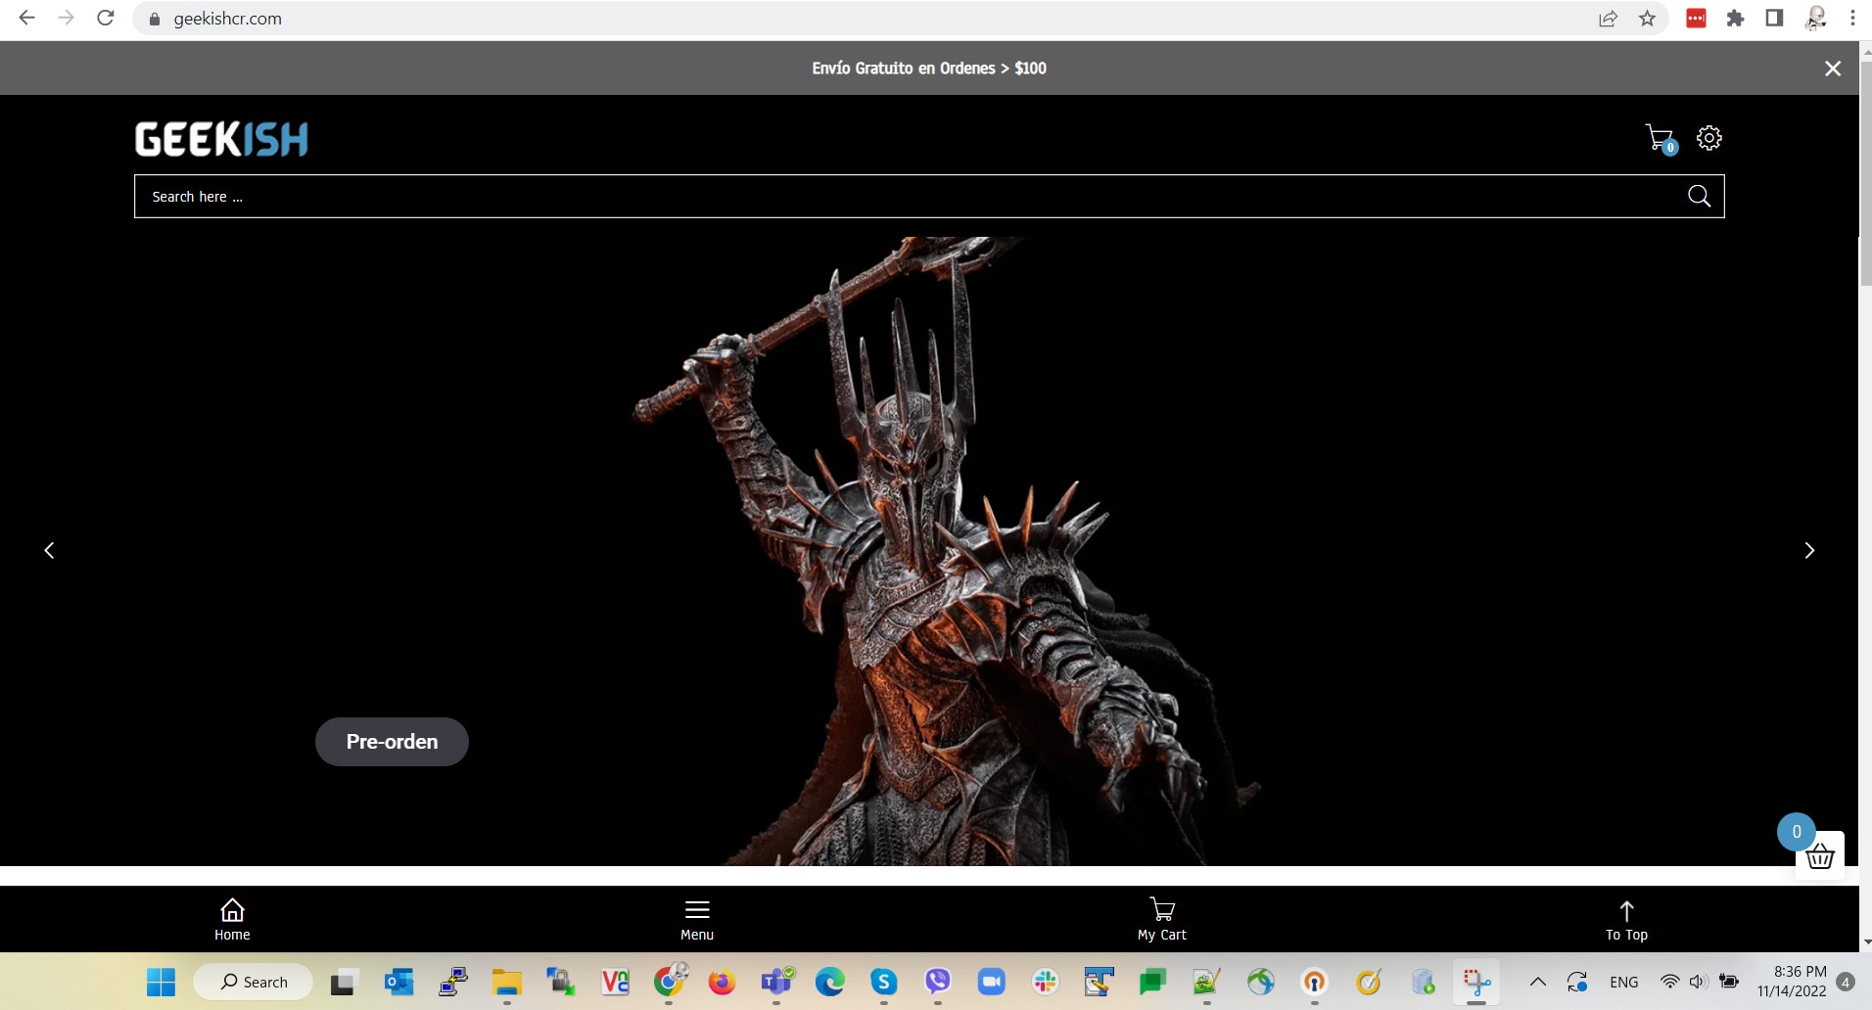Open File Explorer from the taskbar
Viewport: 1872px width, 1010px height.
pyautogui.click(x=506, y=982)
